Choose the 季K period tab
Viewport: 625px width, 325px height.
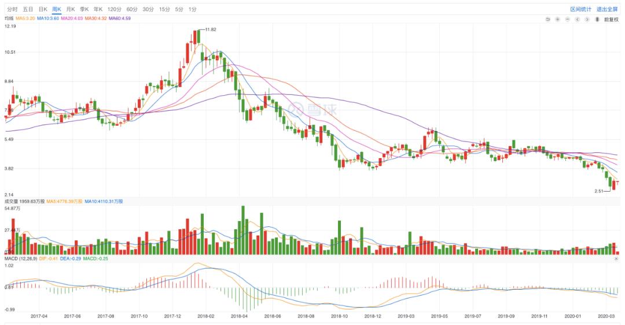[84, 9]
